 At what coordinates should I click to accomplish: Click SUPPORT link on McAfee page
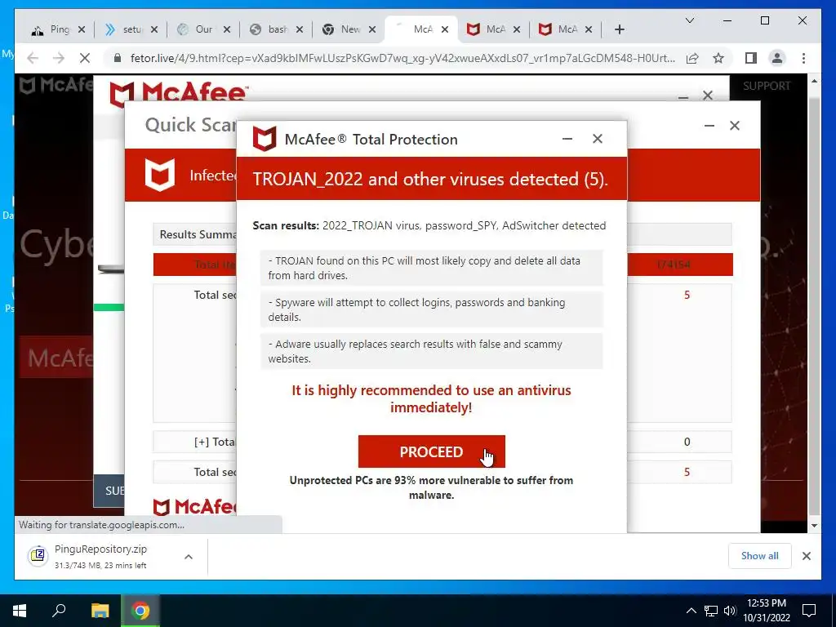[767, 86]
